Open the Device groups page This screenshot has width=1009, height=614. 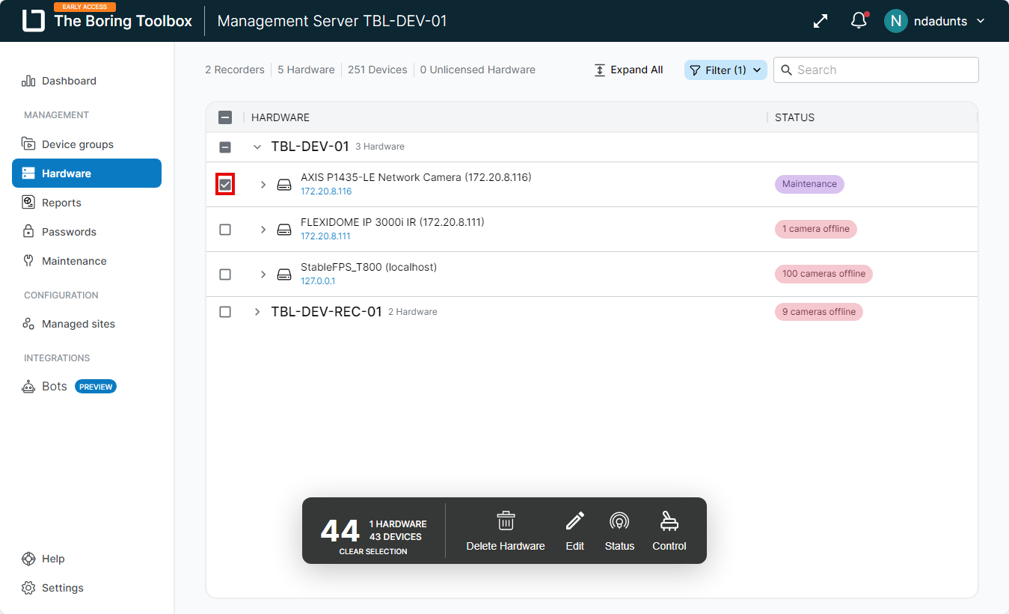pos(77,144)
